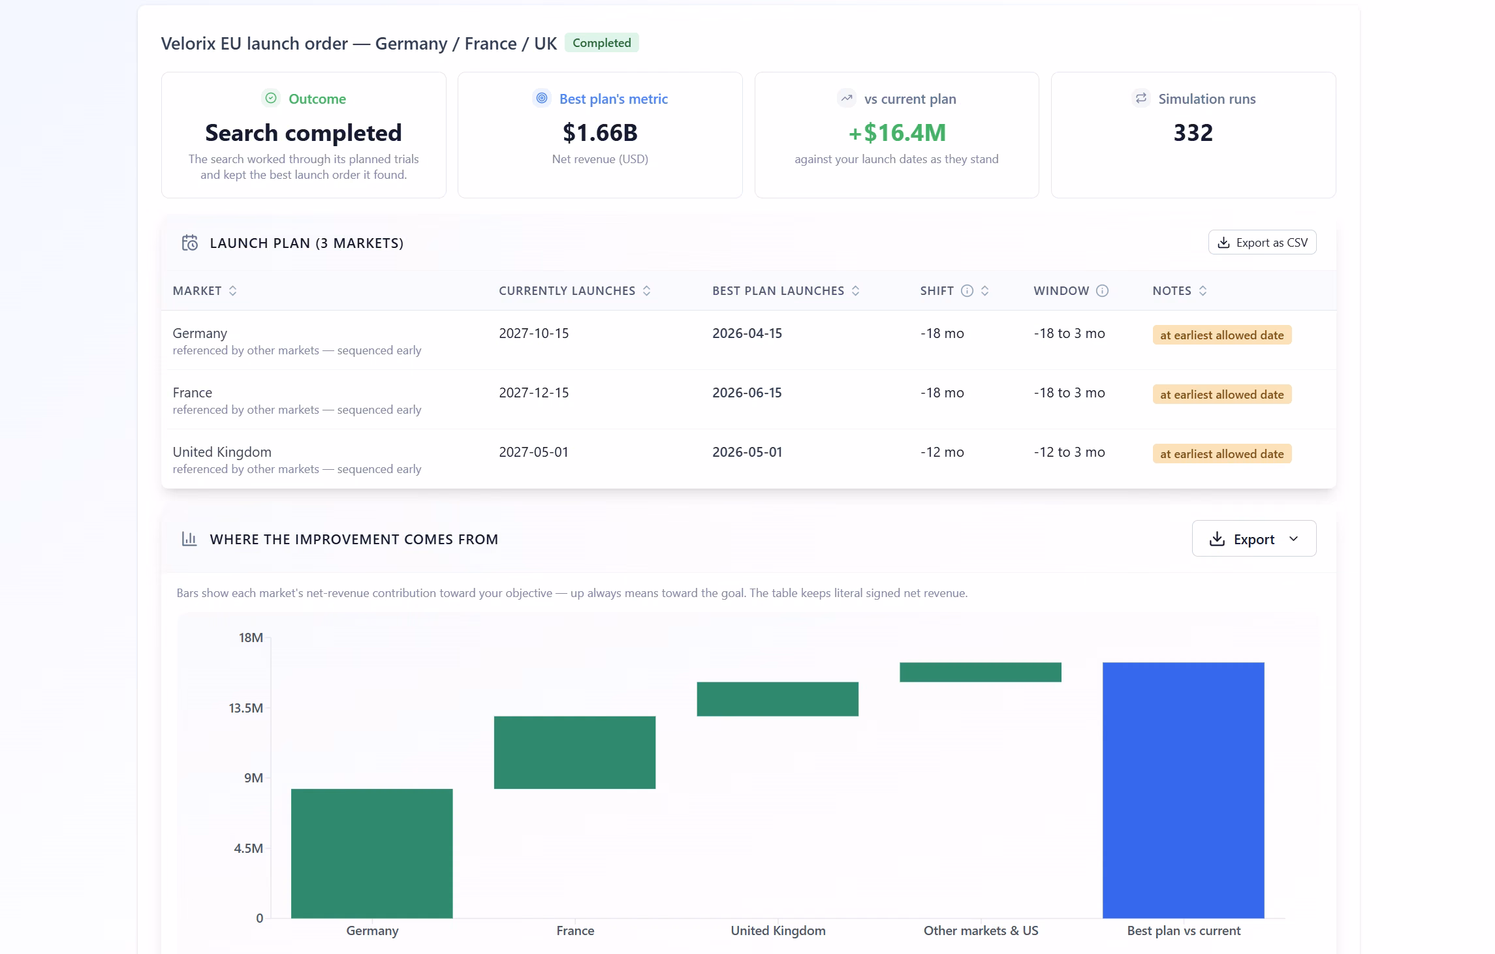This screenshot has height=954, width=1495.
Task: Click the Velorix EU launch order title
Action: 359,44
